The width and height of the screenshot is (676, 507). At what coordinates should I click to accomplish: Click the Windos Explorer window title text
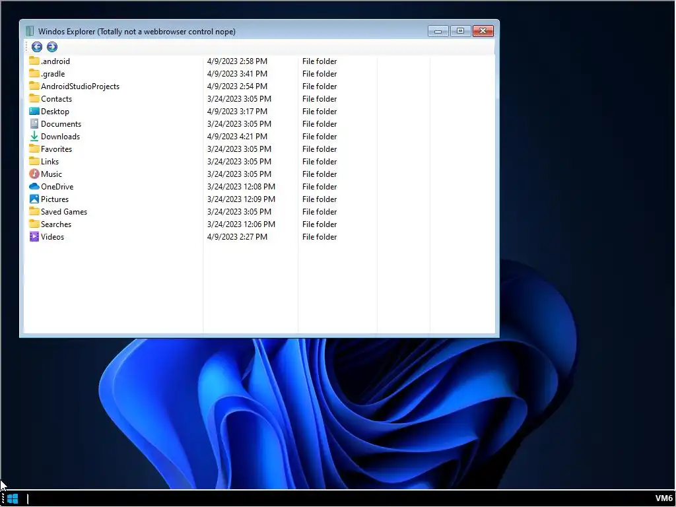(x=137, y=32)
